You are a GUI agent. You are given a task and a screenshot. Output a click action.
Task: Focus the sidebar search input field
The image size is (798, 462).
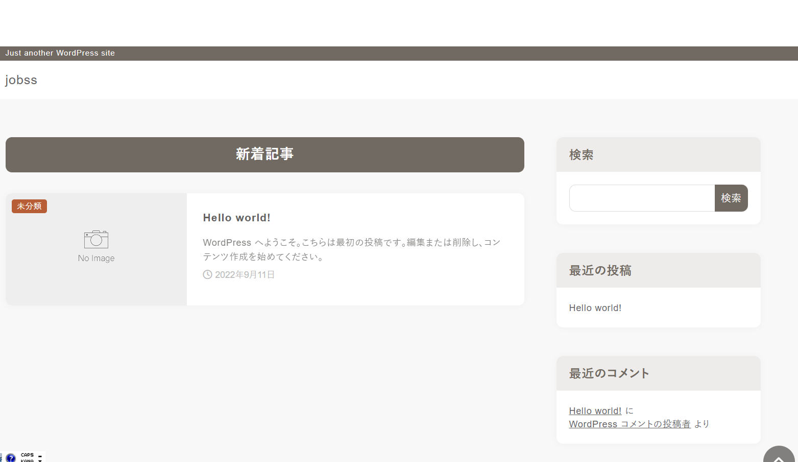coord(642,198)
